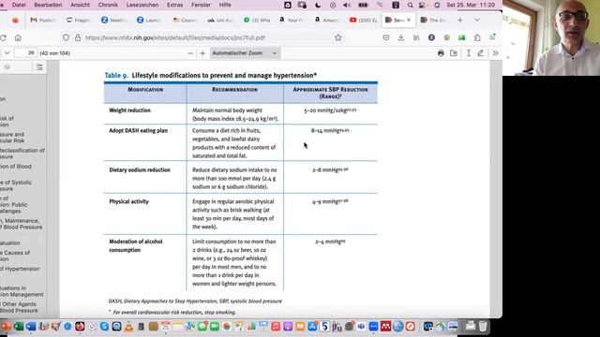
Task: Switch to the Zoom Launch tab
Action: pyautogui.click(x=149, y=20)
